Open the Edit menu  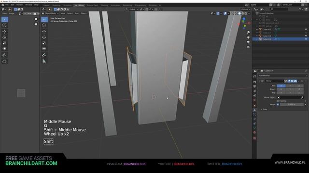[x=13, y=5]
